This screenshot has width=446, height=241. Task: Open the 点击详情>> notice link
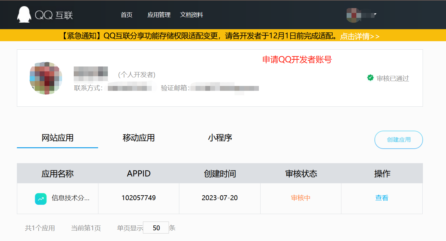360,36
